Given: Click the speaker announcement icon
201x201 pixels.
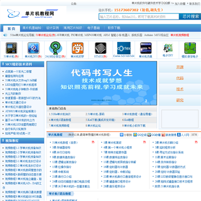Looking at the screenshot, I should tap(5, 35).
